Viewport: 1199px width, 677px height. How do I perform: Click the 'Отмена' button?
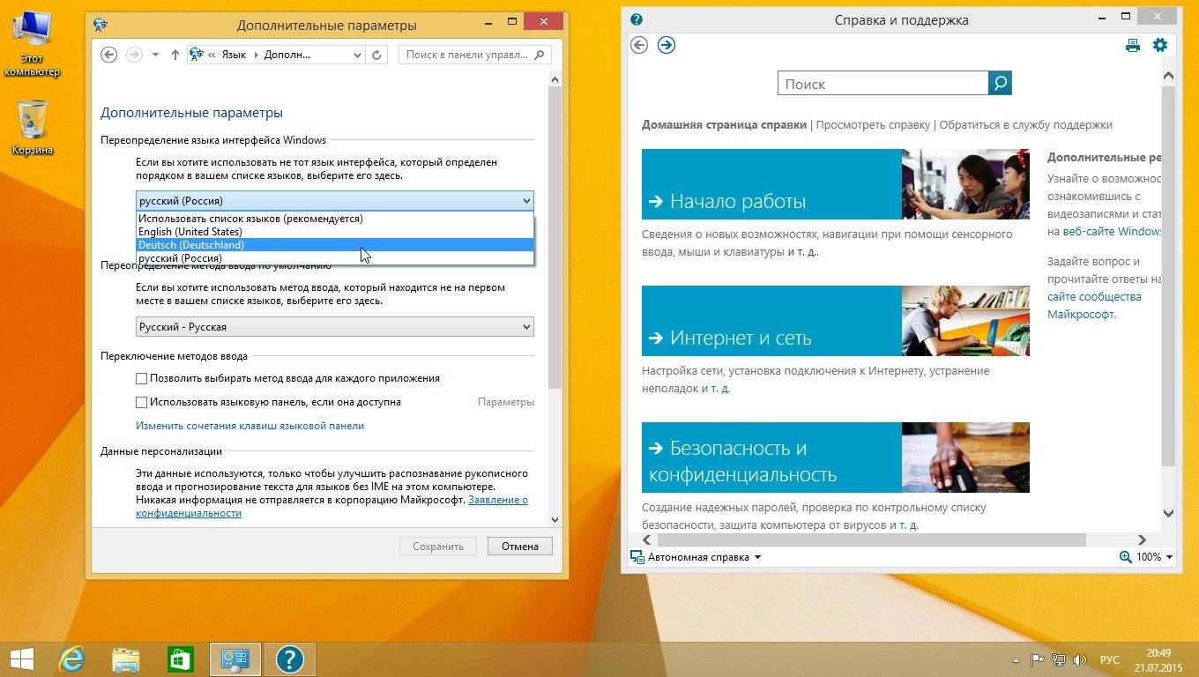520,547
